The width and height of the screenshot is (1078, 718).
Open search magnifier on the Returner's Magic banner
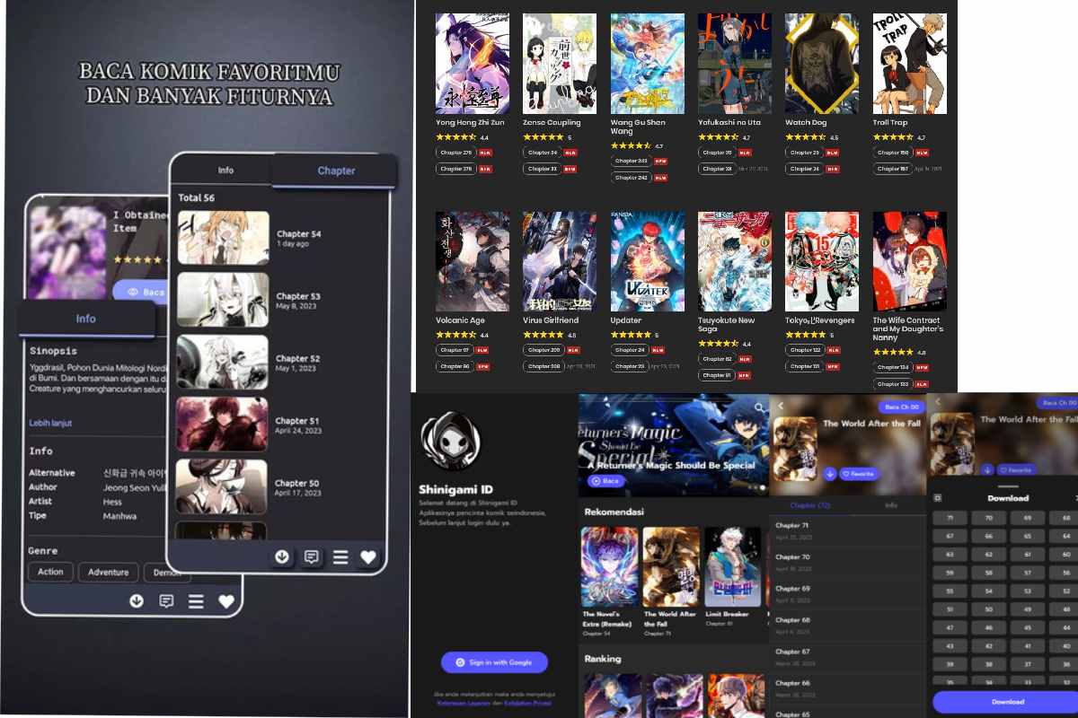760,408
